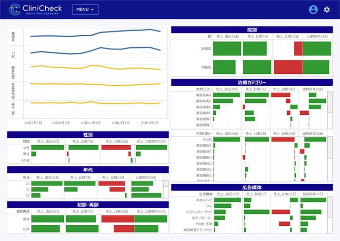Select the 自社メディア row label
Image resolution: width=340 pixels, height=241 pixels.
click(204, 200)
